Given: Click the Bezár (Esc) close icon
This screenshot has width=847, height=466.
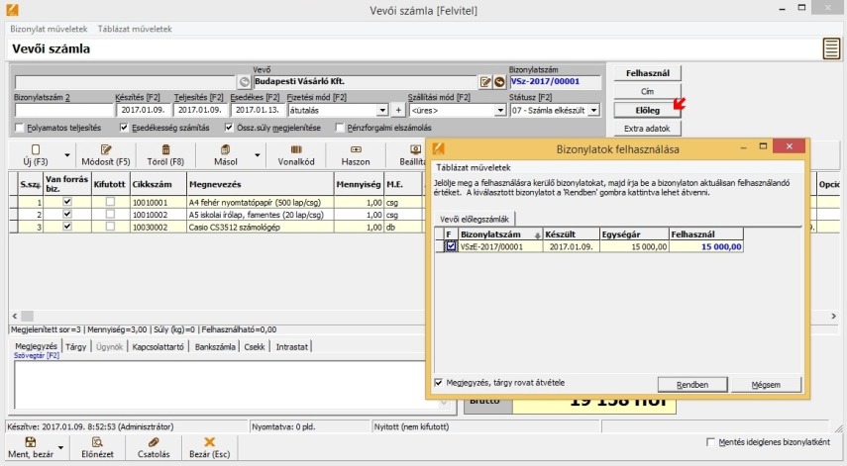Looking at the screenshot, I should (x=209, y=442).
